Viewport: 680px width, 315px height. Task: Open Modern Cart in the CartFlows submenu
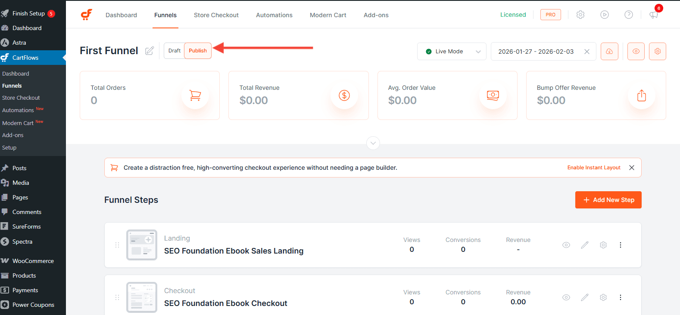coord(18,123)
